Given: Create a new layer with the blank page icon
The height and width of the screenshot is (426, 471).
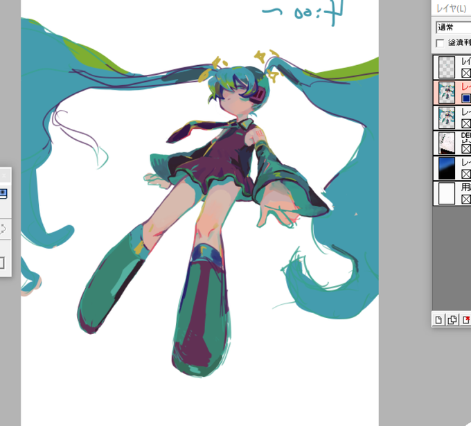Looking at the screenshot, I should click(438, 320).
